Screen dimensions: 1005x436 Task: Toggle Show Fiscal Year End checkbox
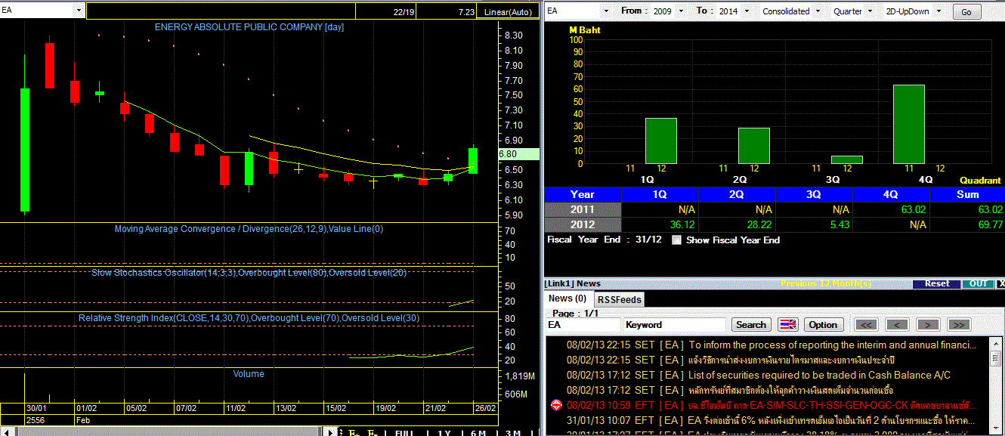(676, 240)
